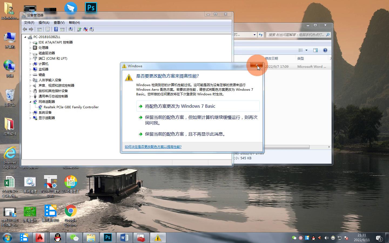
Task: Open the Explorer help icon with question mark
Action: 325,50
